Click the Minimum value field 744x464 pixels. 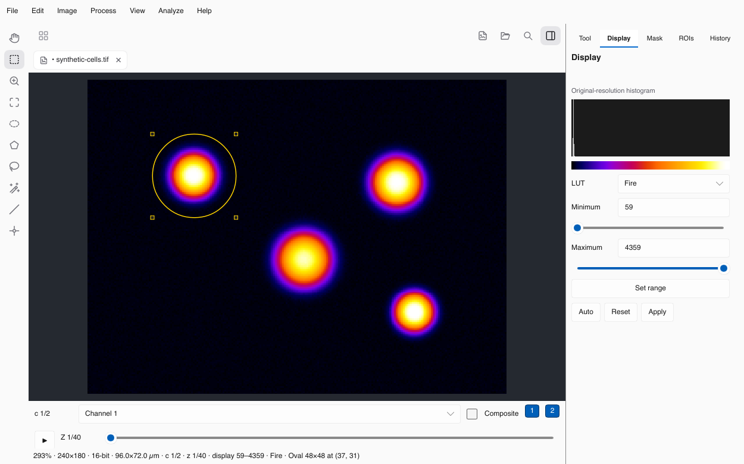[x=674, y=207]
